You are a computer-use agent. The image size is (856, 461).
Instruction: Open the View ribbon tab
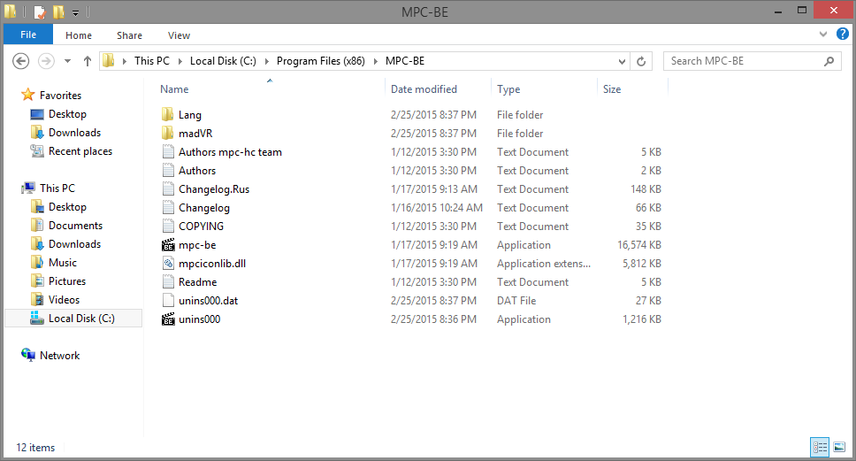pyautogui.click(x=179, y=35)
